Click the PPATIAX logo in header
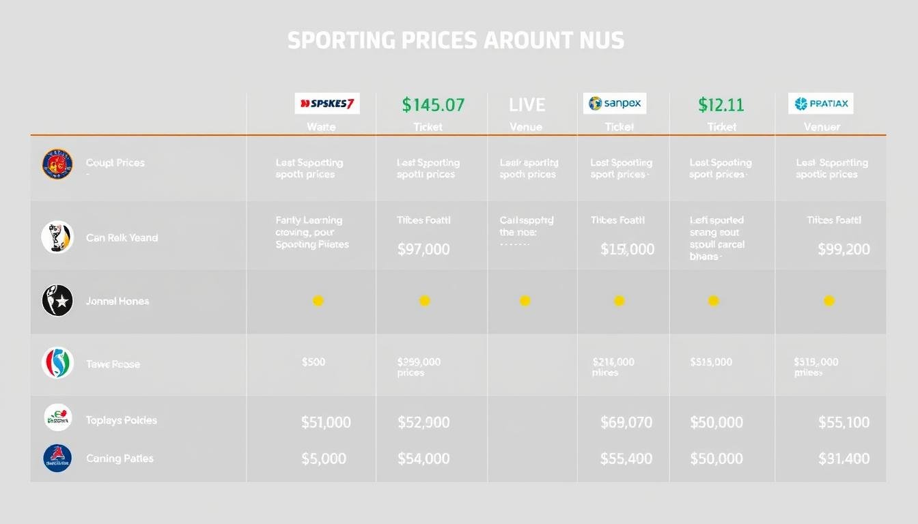 (820, 104)
